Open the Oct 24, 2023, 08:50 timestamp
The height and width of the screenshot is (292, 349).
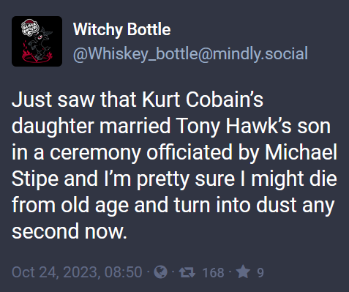click(x=77, y=272)
